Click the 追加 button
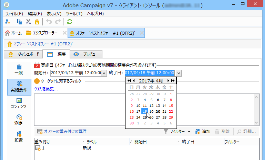This screenshot has height=167, width=271. 203,132
